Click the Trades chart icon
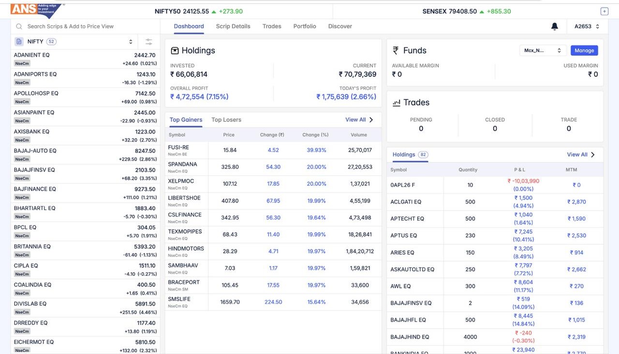This screenshot has height=354, width=619. (x=396, y=103)
